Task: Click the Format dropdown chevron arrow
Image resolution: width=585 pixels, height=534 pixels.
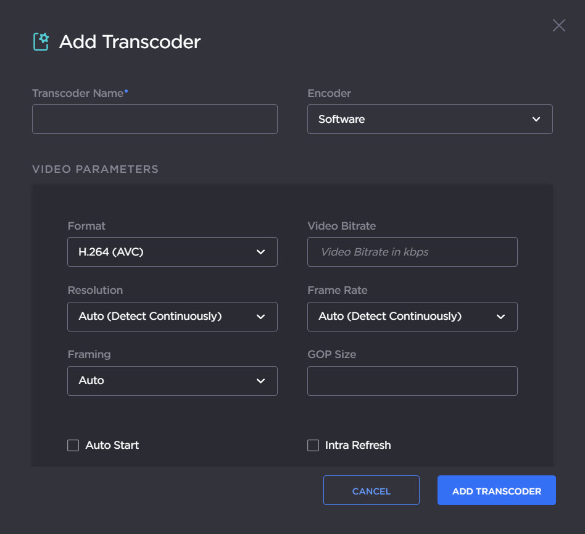Action: tap(260, 252)
